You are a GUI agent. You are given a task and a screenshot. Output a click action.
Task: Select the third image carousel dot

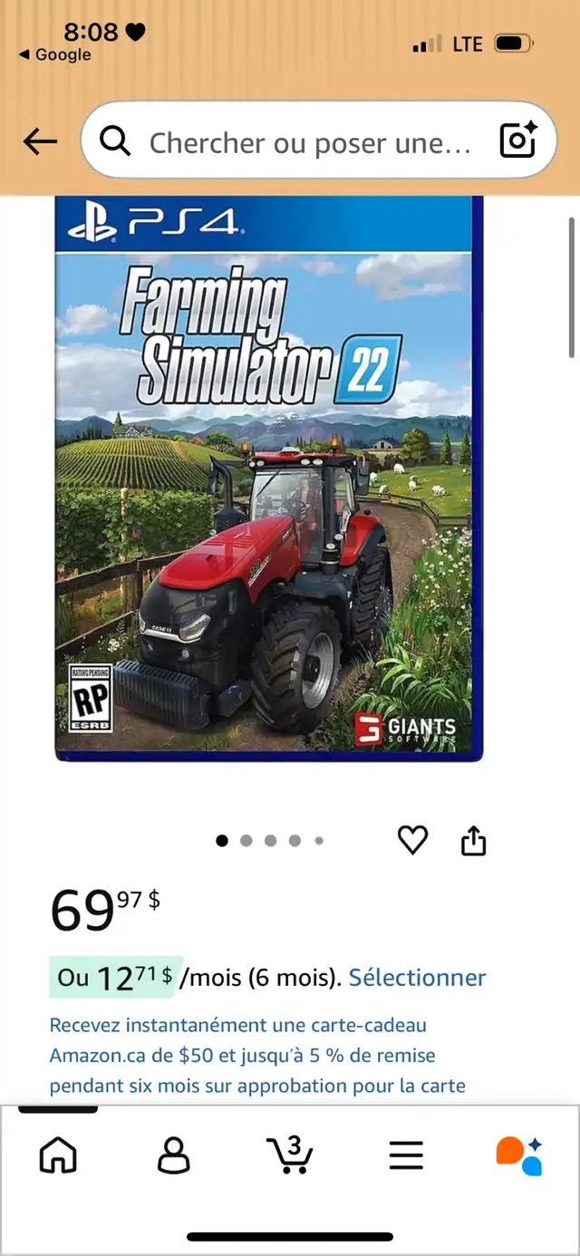tap(270, 841)
